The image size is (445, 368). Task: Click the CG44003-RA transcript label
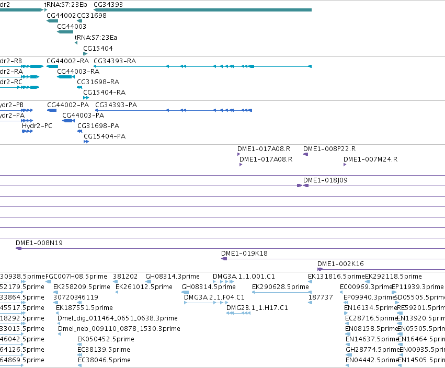tap(78, 72)
